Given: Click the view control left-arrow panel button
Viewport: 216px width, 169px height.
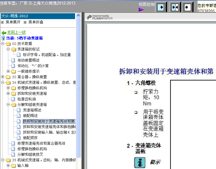Looking at the screenshot, I should (x=187, y=7).
